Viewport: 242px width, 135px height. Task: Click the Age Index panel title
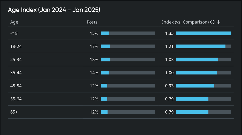[54, 10]
